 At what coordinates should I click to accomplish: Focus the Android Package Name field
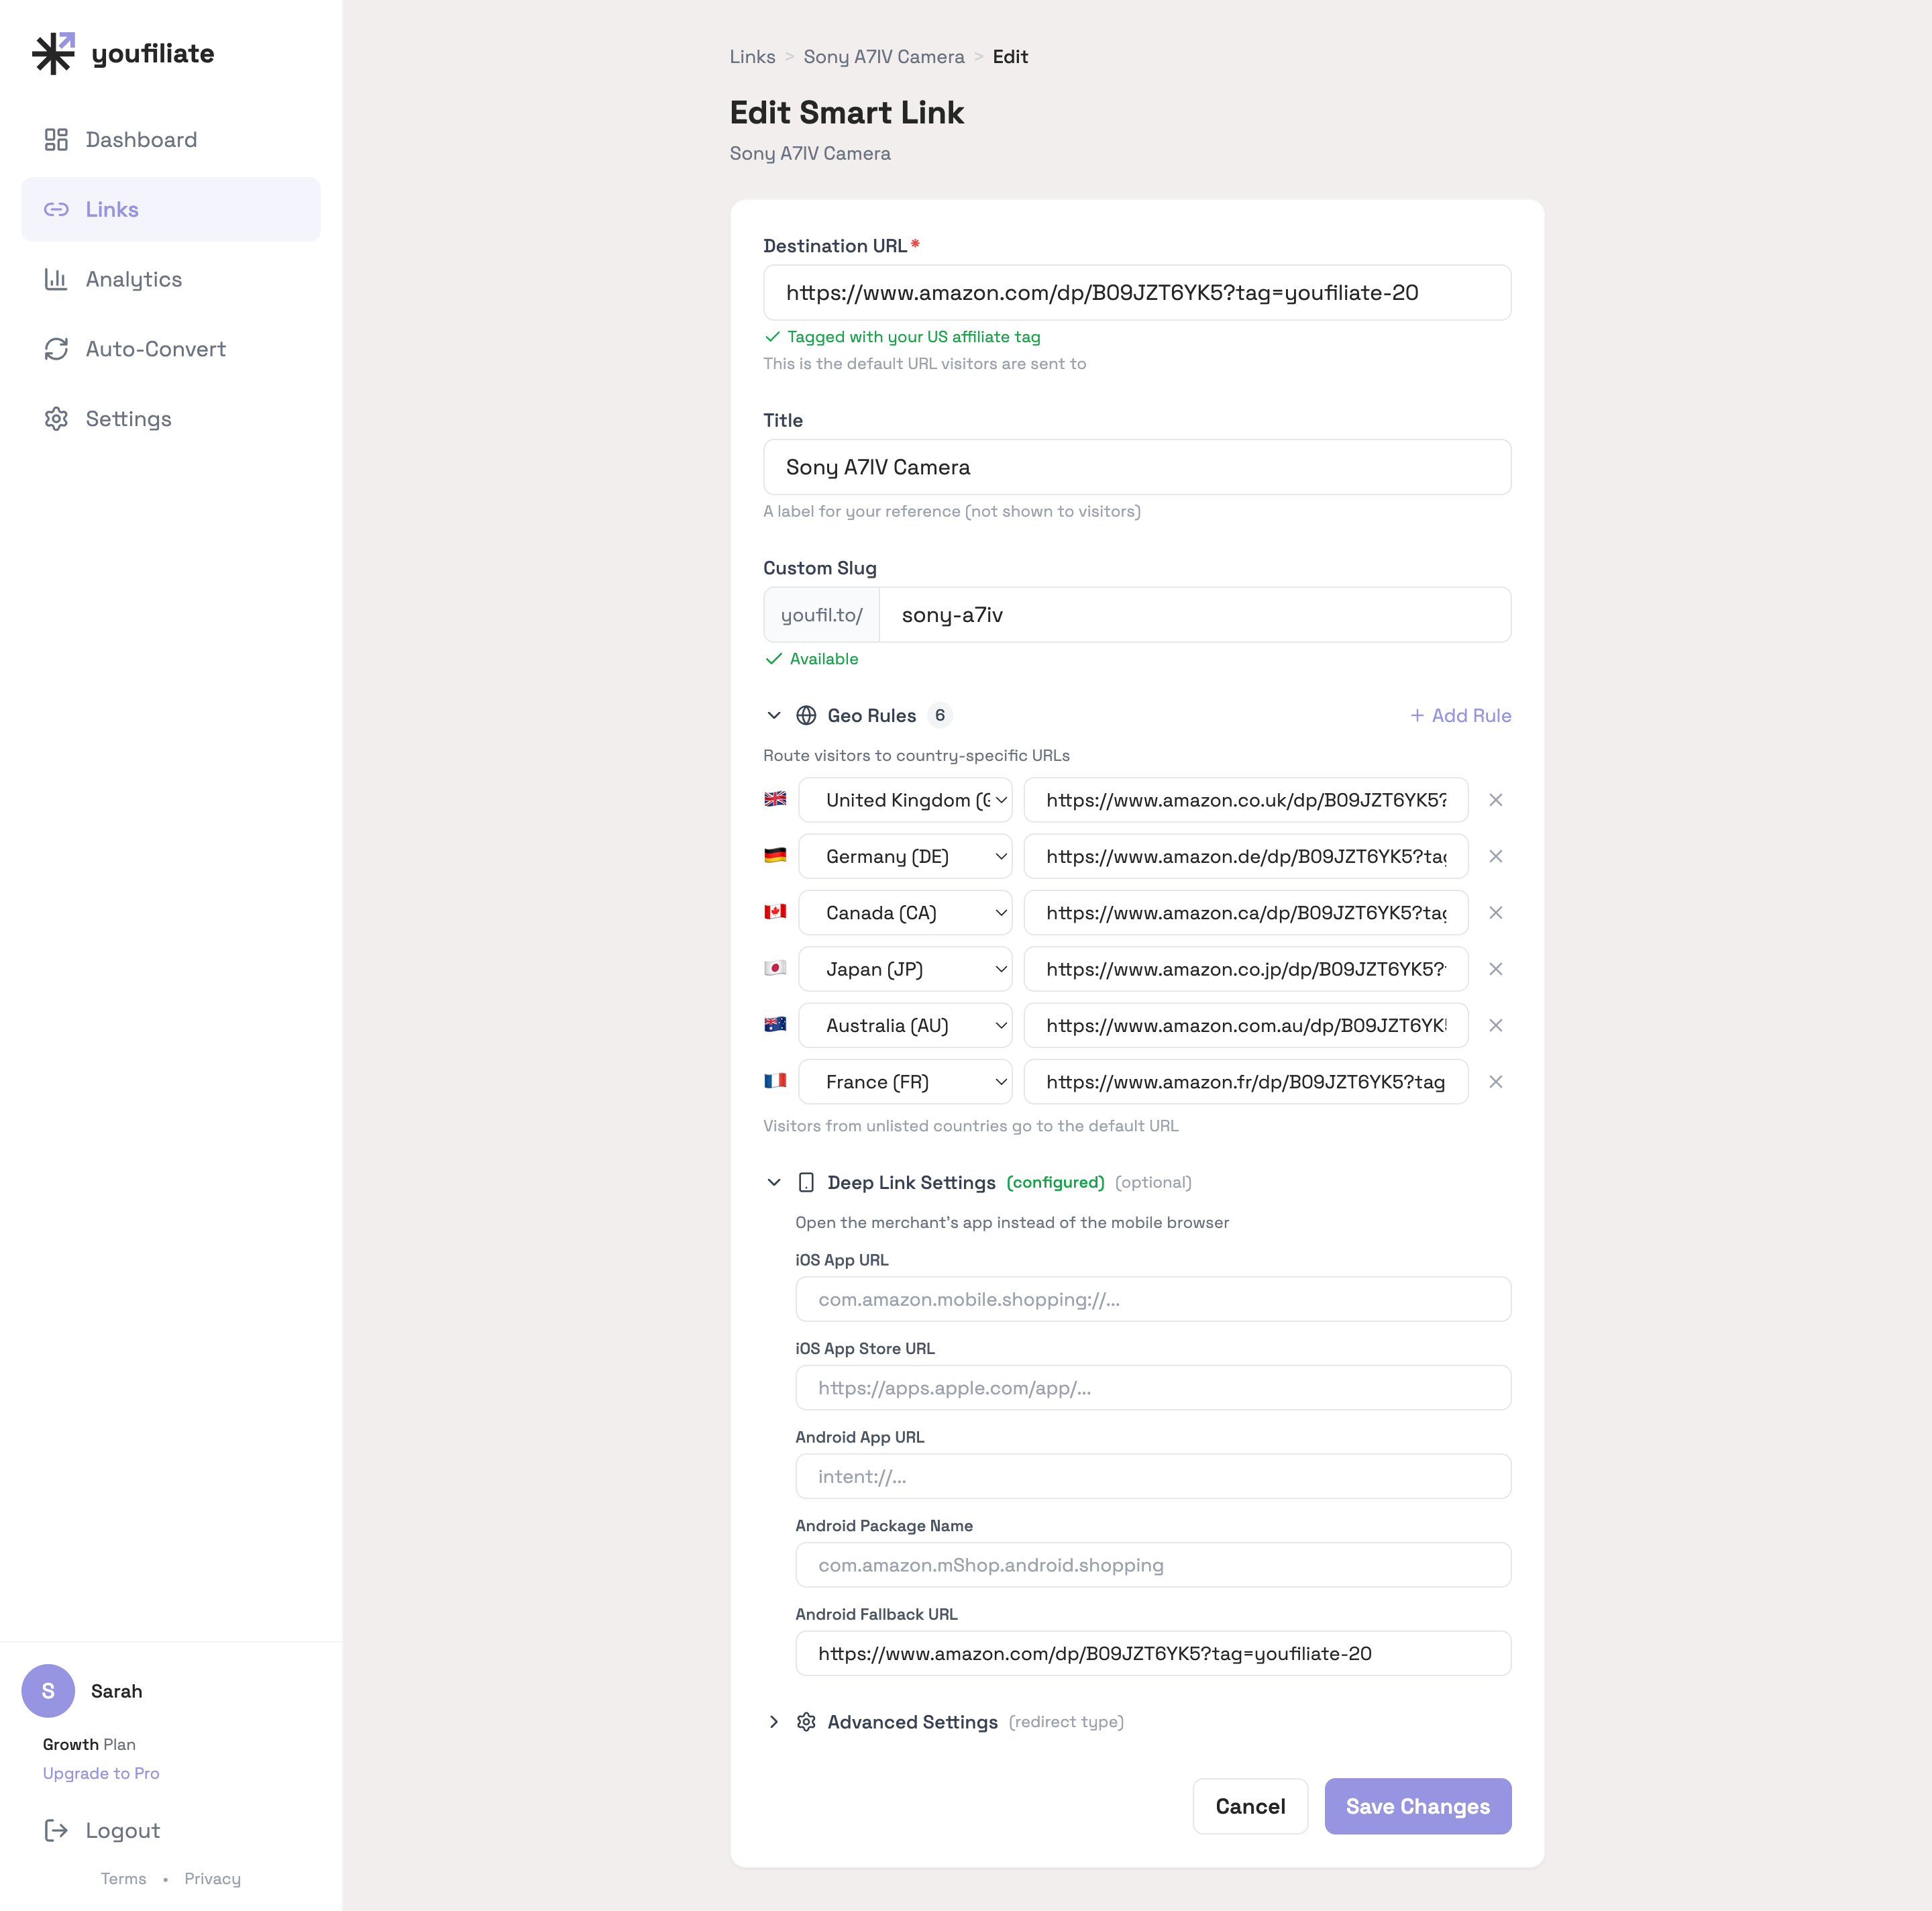(1153, 1565)
